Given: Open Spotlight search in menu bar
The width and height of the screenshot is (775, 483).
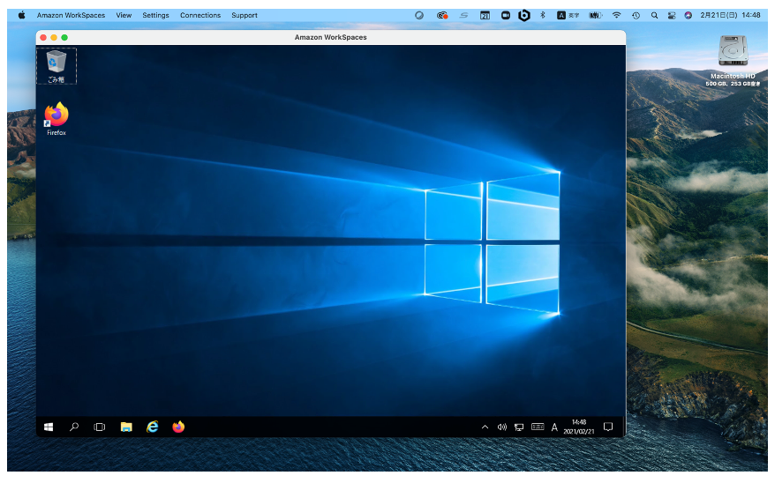Looking at the screenshot, I should 654,15.
